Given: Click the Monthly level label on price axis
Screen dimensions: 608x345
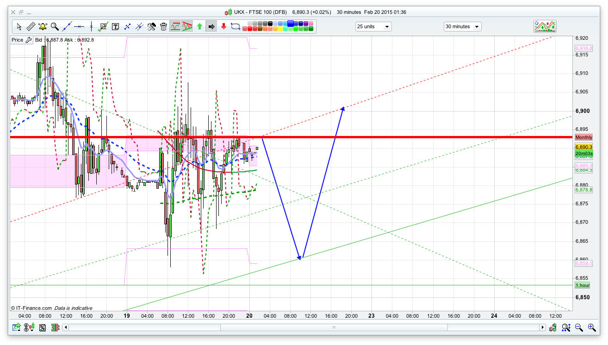Looking at the screenshot, I should [x=583, y=137].
